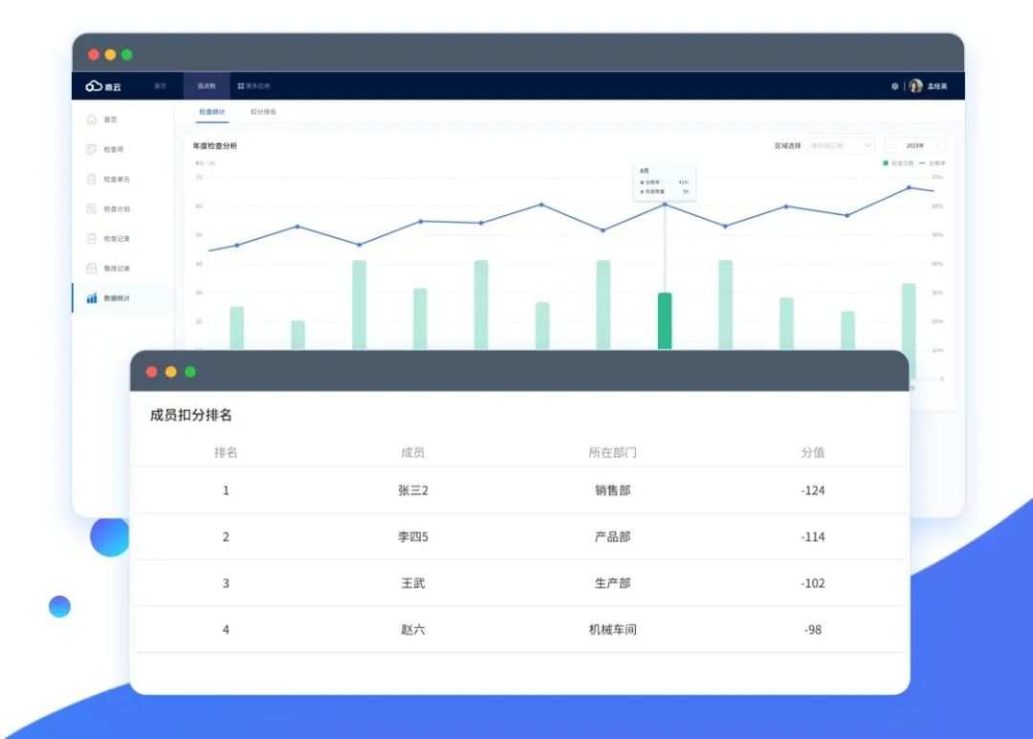This screenshot has width=1033, height=739.
Task: Open 检查项 via its sidebar icon
Action: tap(92, 149)
